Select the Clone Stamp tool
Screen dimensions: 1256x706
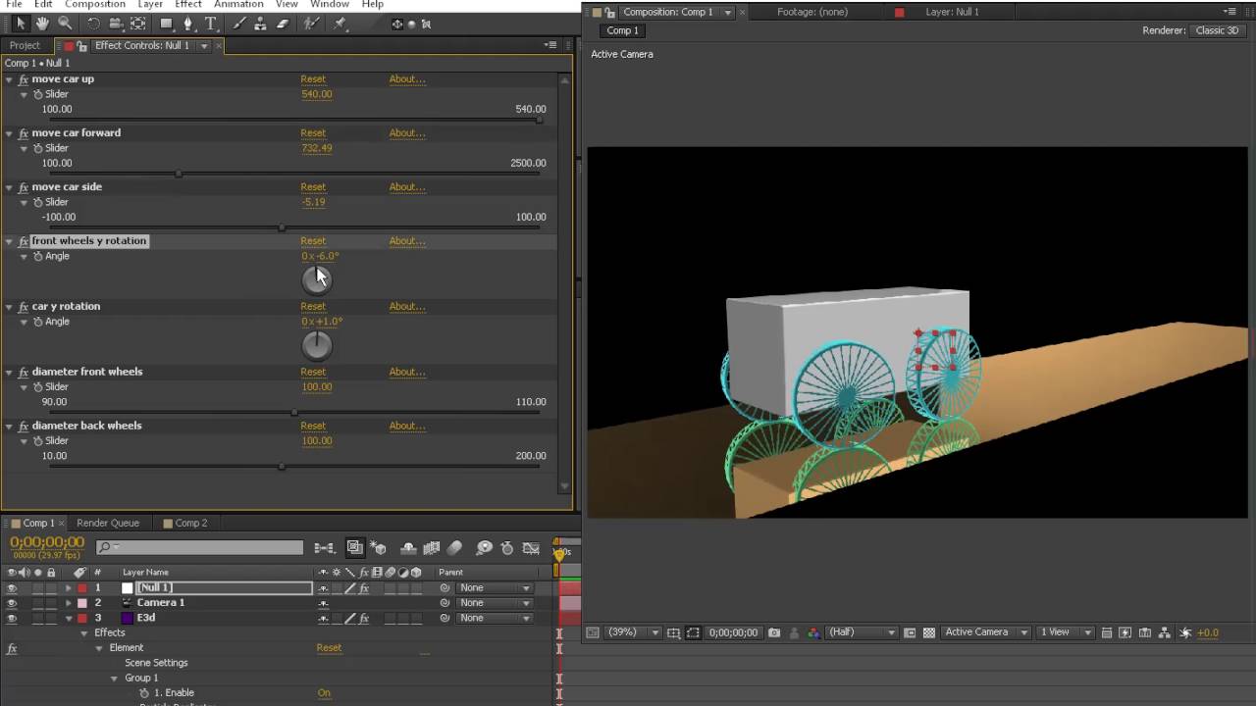[x=261, y=24]
